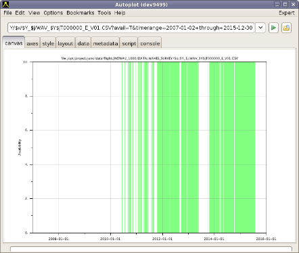
Task: Click the y-axis tick label 8.
Action: (x=26, y=96)
